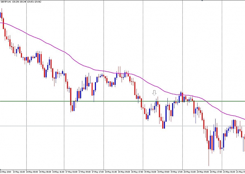Screen dimensions: 245x174
Task: Click the '14 May 08:00' time axis label
Action: pos(45,172)
